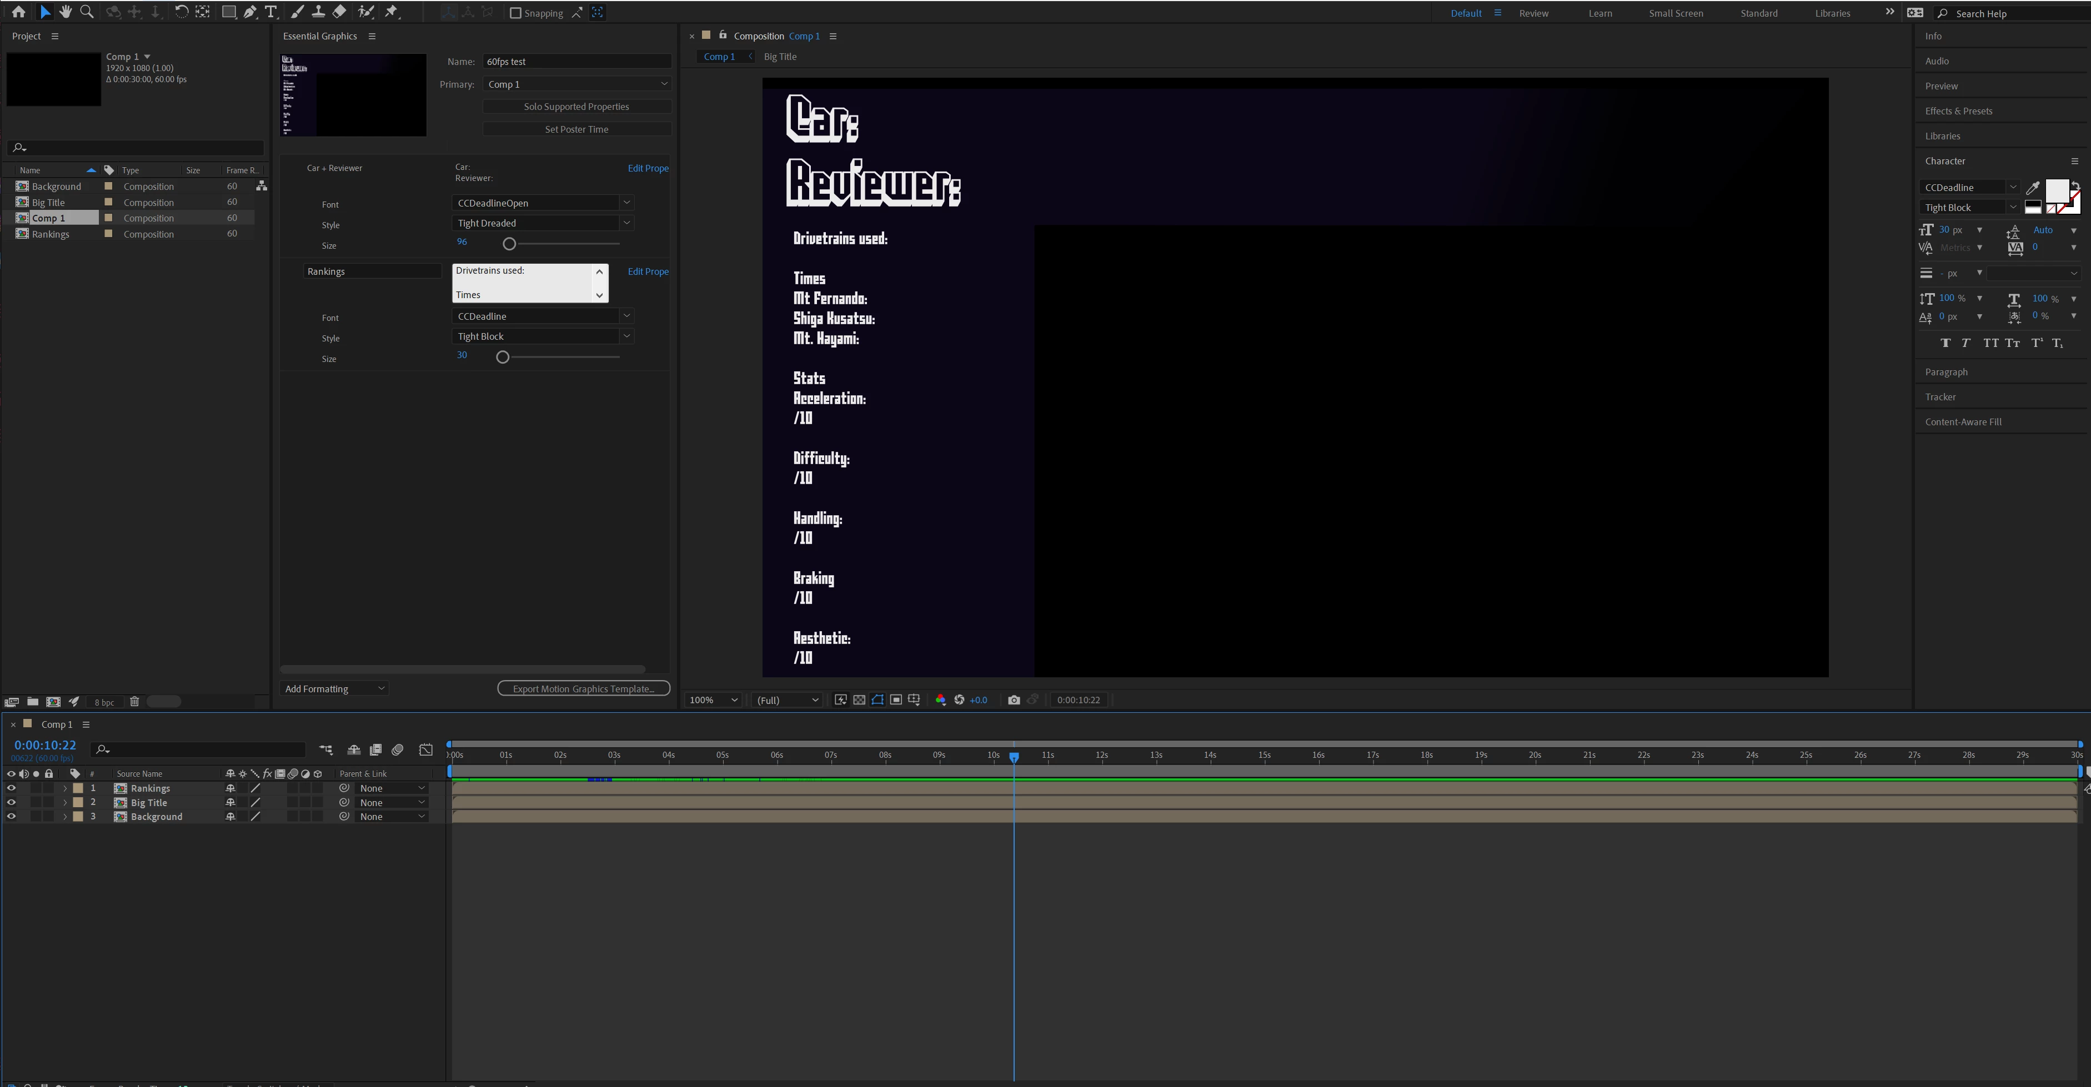
Task: Select the Puppet Pin tool
Action: (x=392, y=12)
